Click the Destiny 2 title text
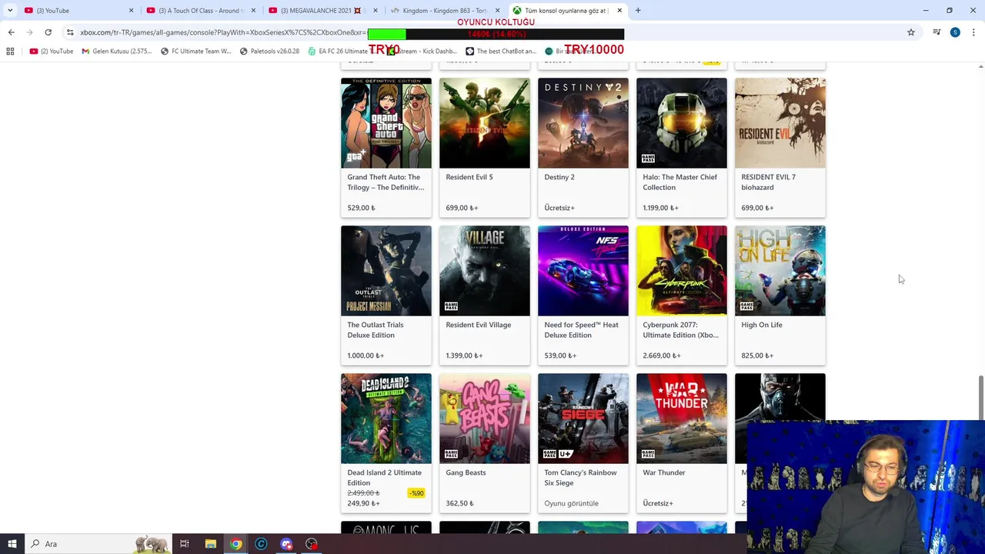 (559, 177)
